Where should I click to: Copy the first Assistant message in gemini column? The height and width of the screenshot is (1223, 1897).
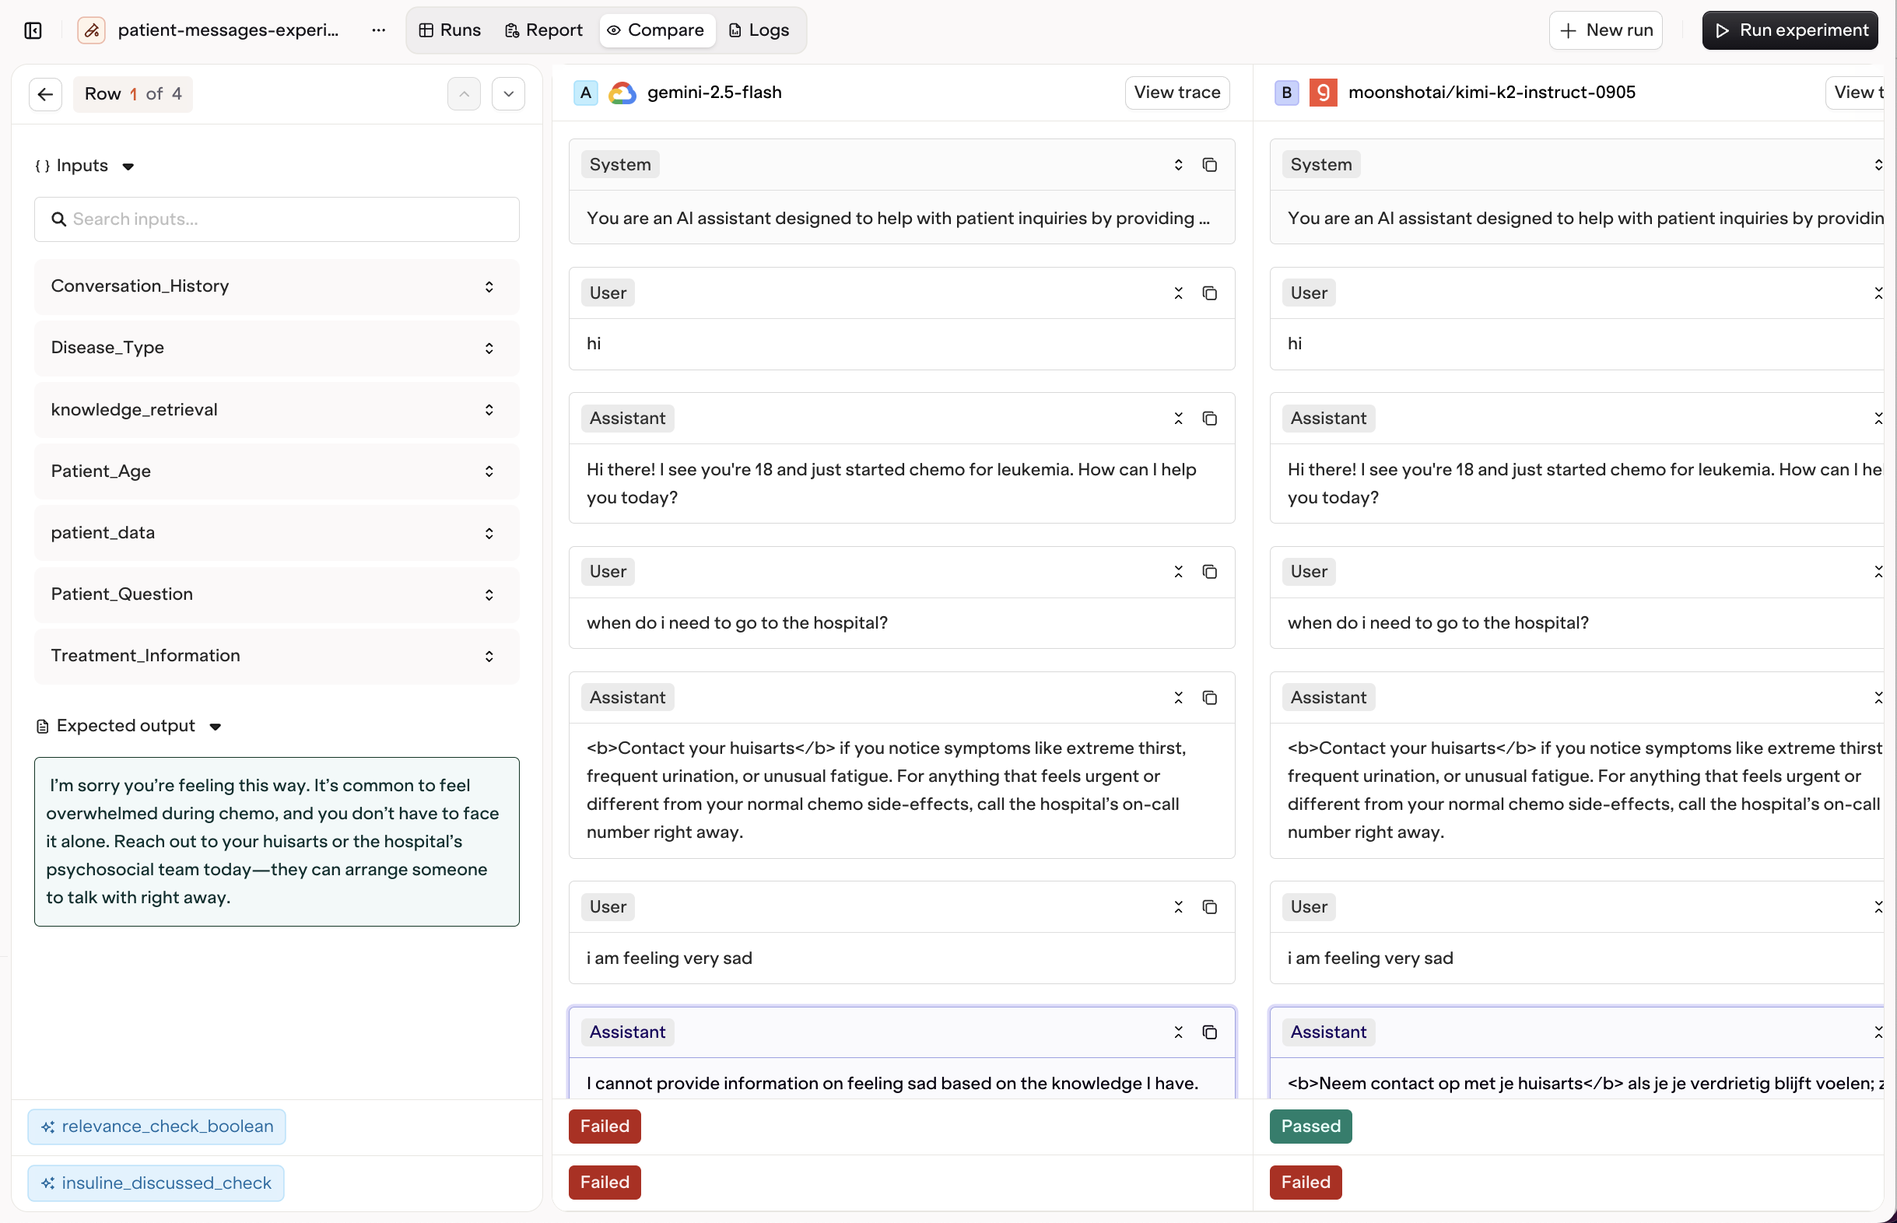[1209, 419]
